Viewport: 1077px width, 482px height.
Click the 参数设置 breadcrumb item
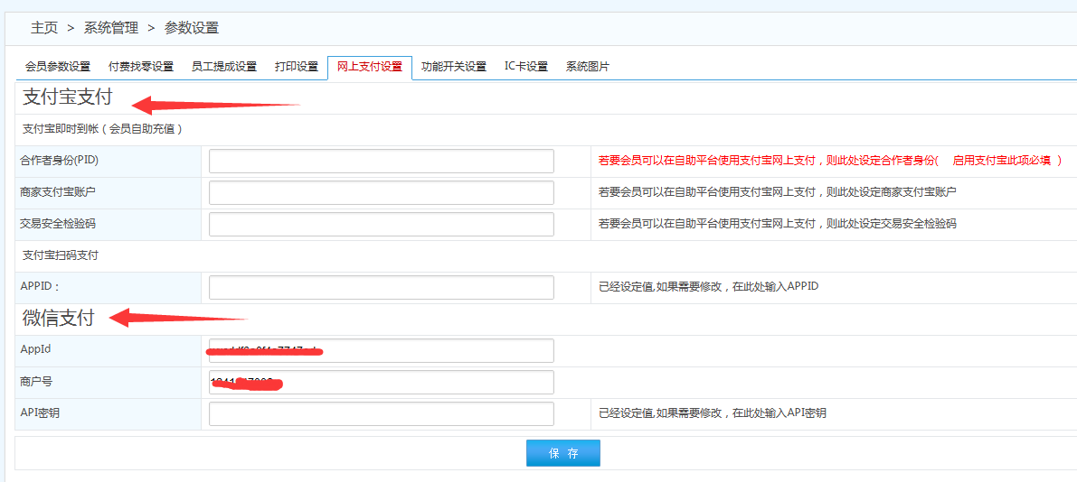(192, 28)
